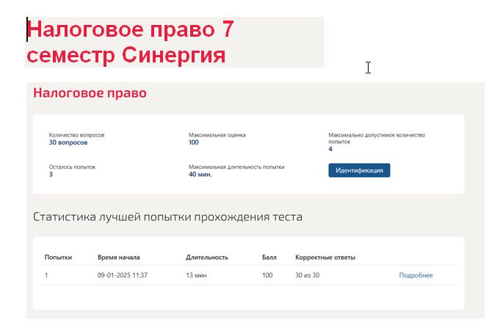Screen dimensions: 489x323
Task: Click the Максимальная длительность попытки label
Action: pyautogui.click(x=236, y=167)
